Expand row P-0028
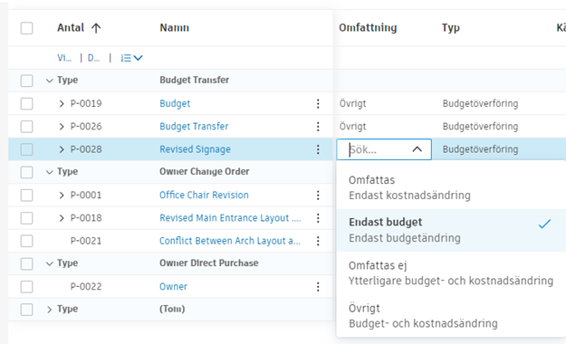 (62, 149)
